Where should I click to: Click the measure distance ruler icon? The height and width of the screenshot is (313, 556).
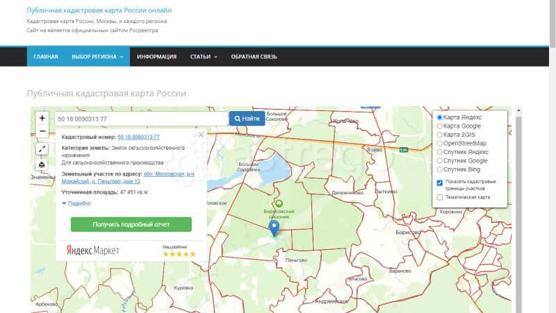(42, 149)
